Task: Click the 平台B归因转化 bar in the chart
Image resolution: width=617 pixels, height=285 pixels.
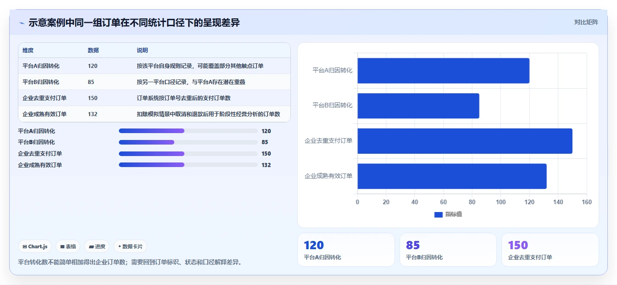Action: pyautogui.click(x=418, y=106)
